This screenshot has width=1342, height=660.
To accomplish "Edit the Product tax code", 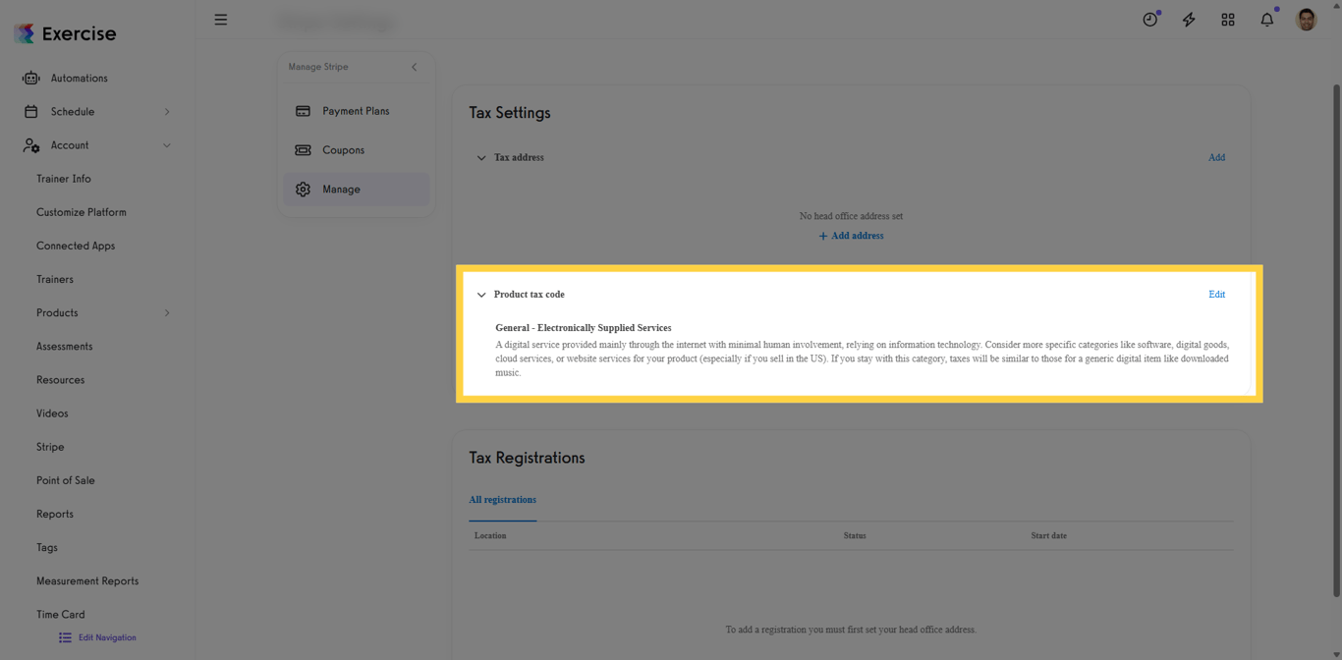I will pyautogui.click(x=1216, y=294).
